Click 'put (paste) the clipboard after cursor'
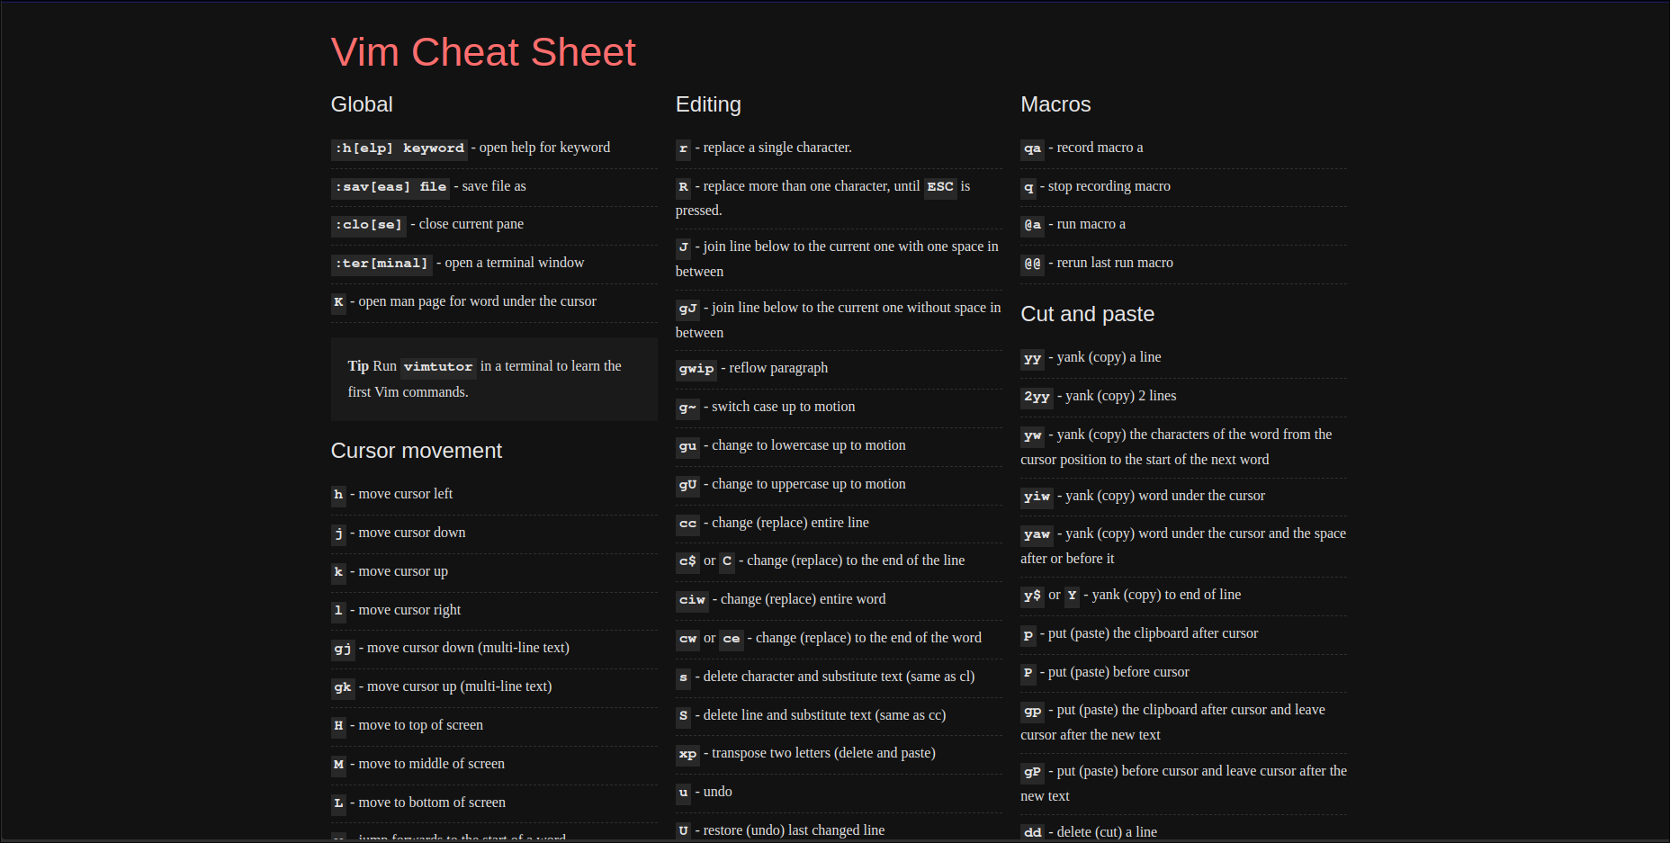This screenshot has width=1670, height=843. (x=1153, y=633)
